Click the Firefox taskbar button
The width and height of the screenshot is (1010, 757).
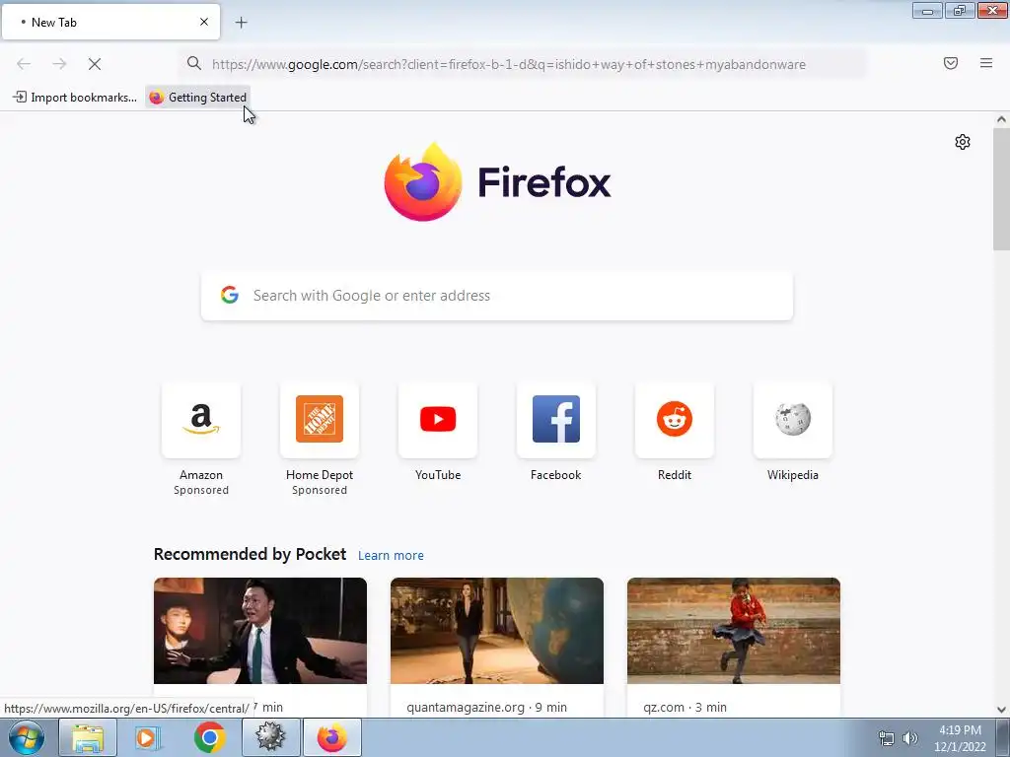[x=331, y=737]
